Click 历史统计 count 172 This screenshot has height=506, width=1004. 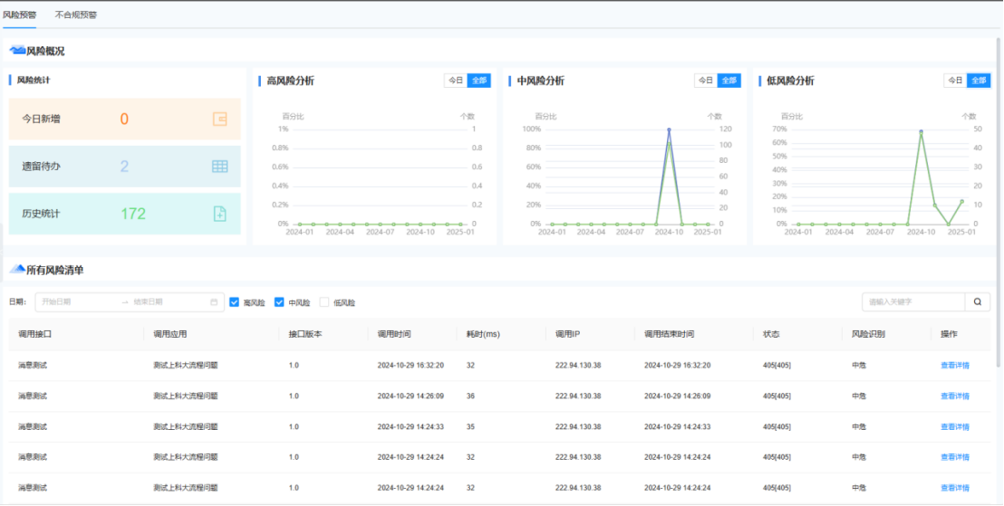[133, 214]
